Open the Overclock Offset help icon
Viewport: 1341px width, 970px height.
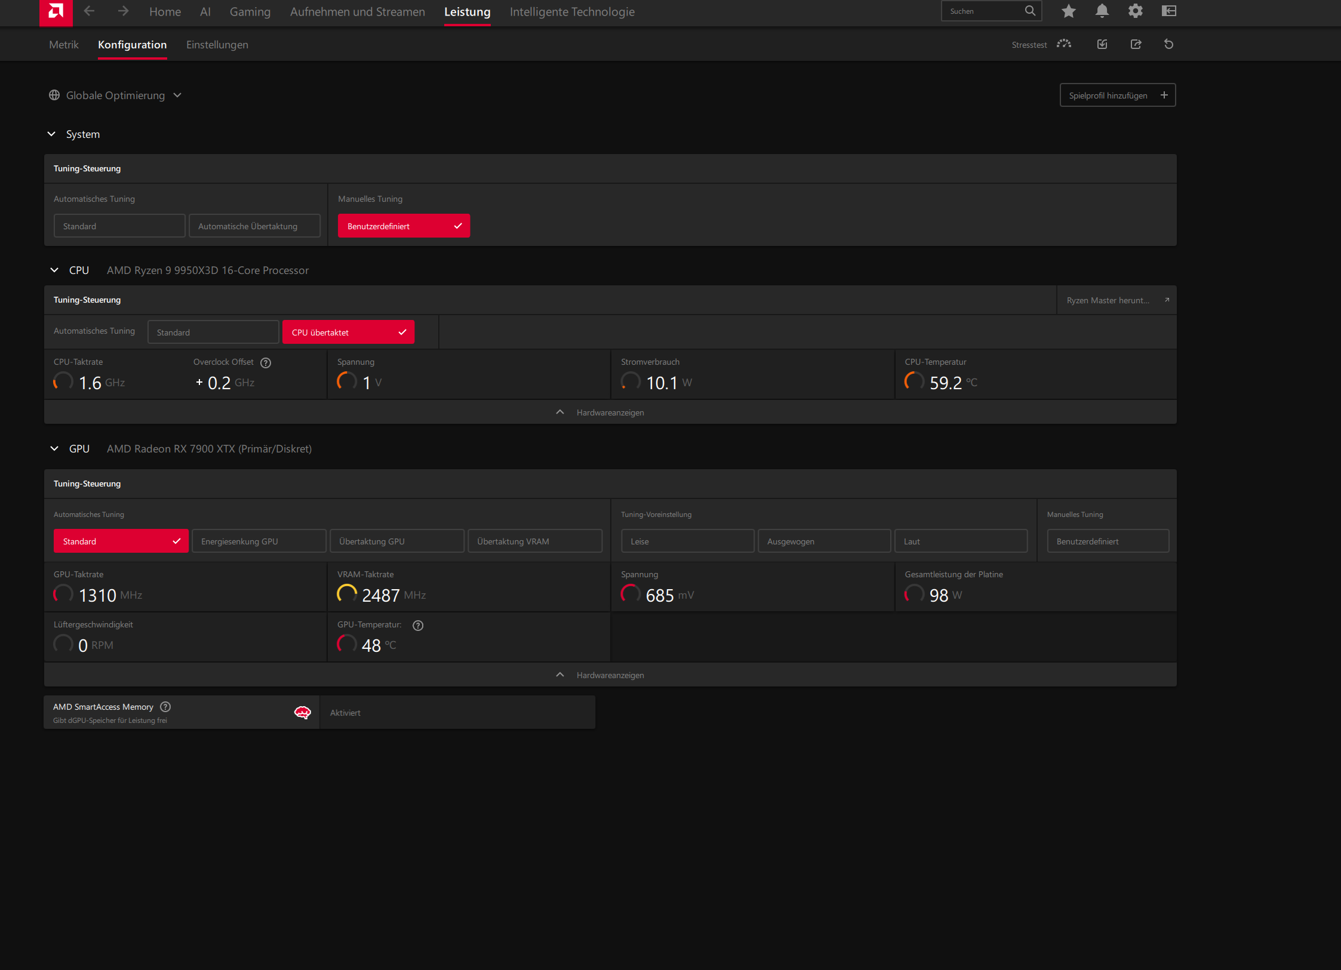[266, 363]
